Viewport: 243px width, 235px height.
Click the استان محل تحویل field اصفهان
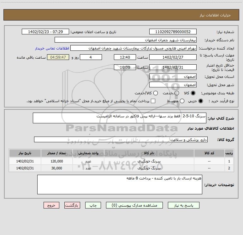click(173, 77)
